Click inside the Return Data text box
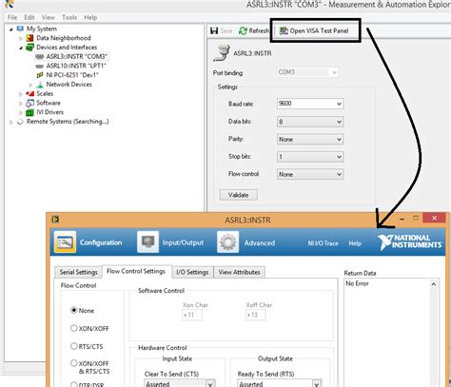Screen dimensions: 451x387 [387, 333]
